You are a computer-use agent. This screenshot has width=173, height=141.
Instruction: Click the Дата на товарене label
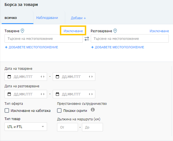(18, 69)
